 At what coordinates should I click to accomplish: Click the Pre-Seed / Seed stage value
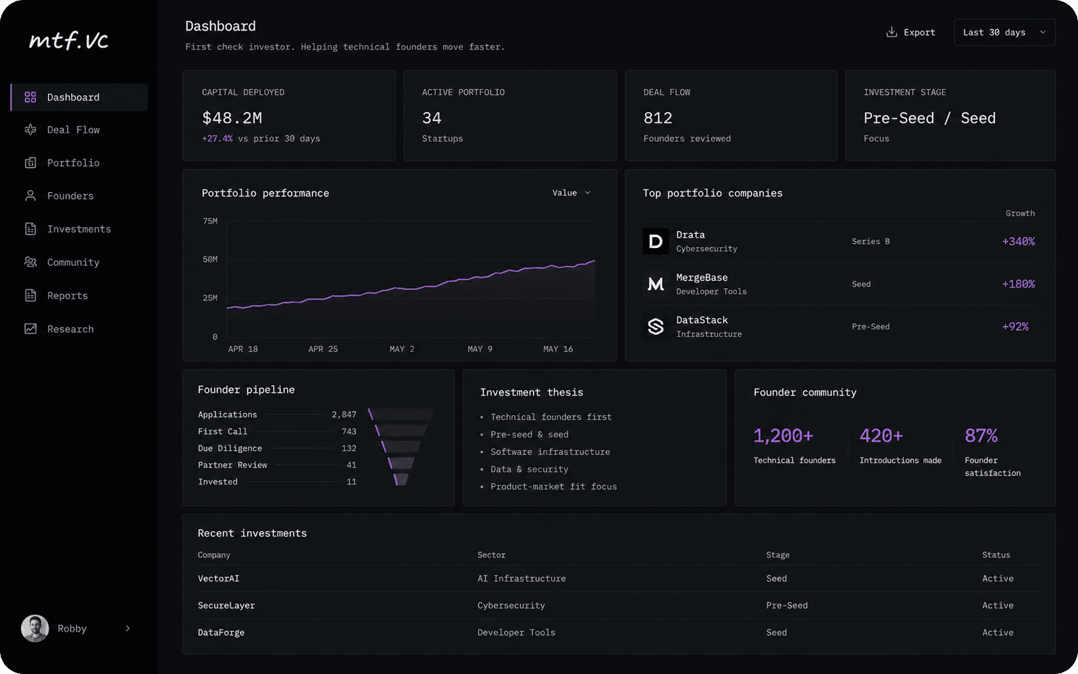point(929,118)
